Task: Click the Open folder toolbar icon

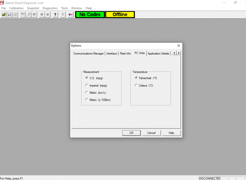Action: (4, 15)
